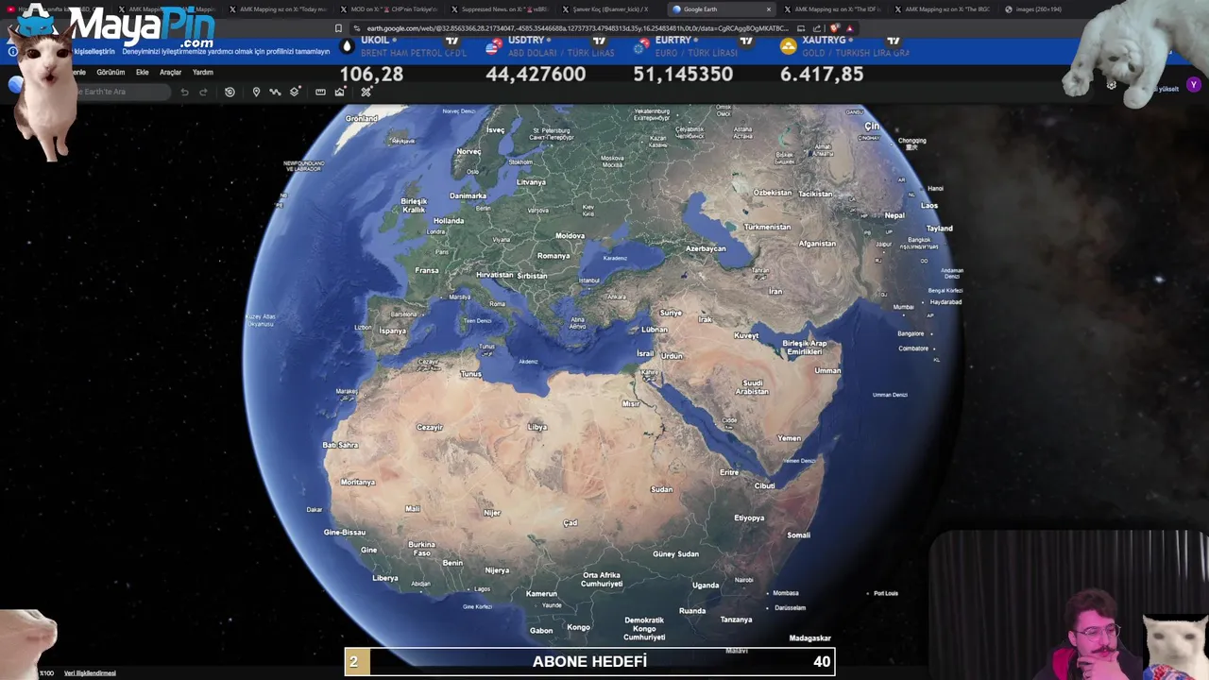
Task: Open the Ekle menu
Action: (142, 73)
